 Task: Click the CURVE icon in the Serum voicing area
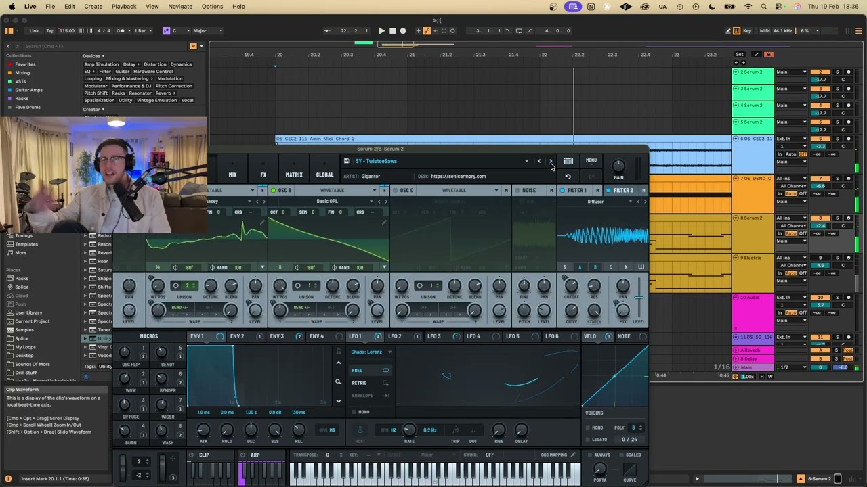[630, 469]
